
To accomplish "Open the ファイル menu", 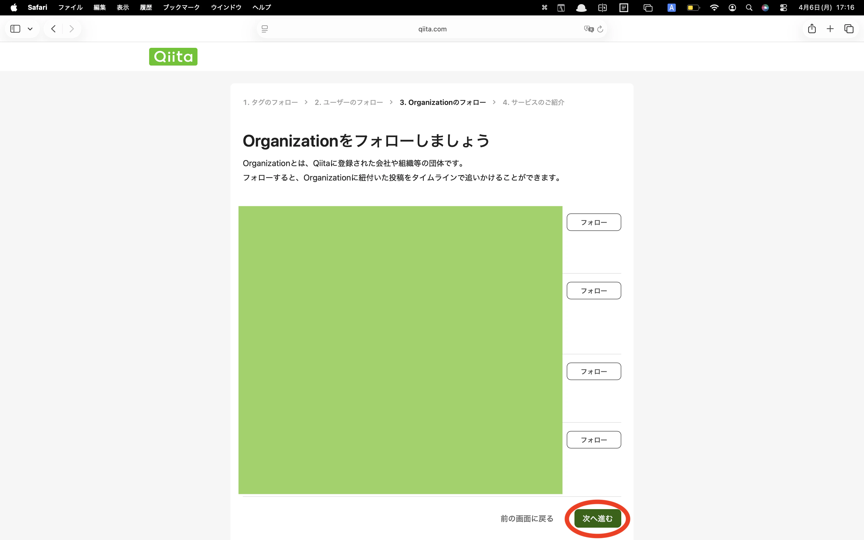I will tap(70, 7).
